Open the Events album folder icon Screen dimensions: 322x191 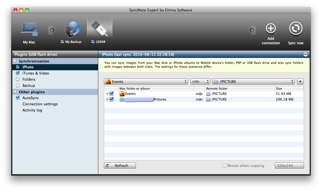(123, 94)
